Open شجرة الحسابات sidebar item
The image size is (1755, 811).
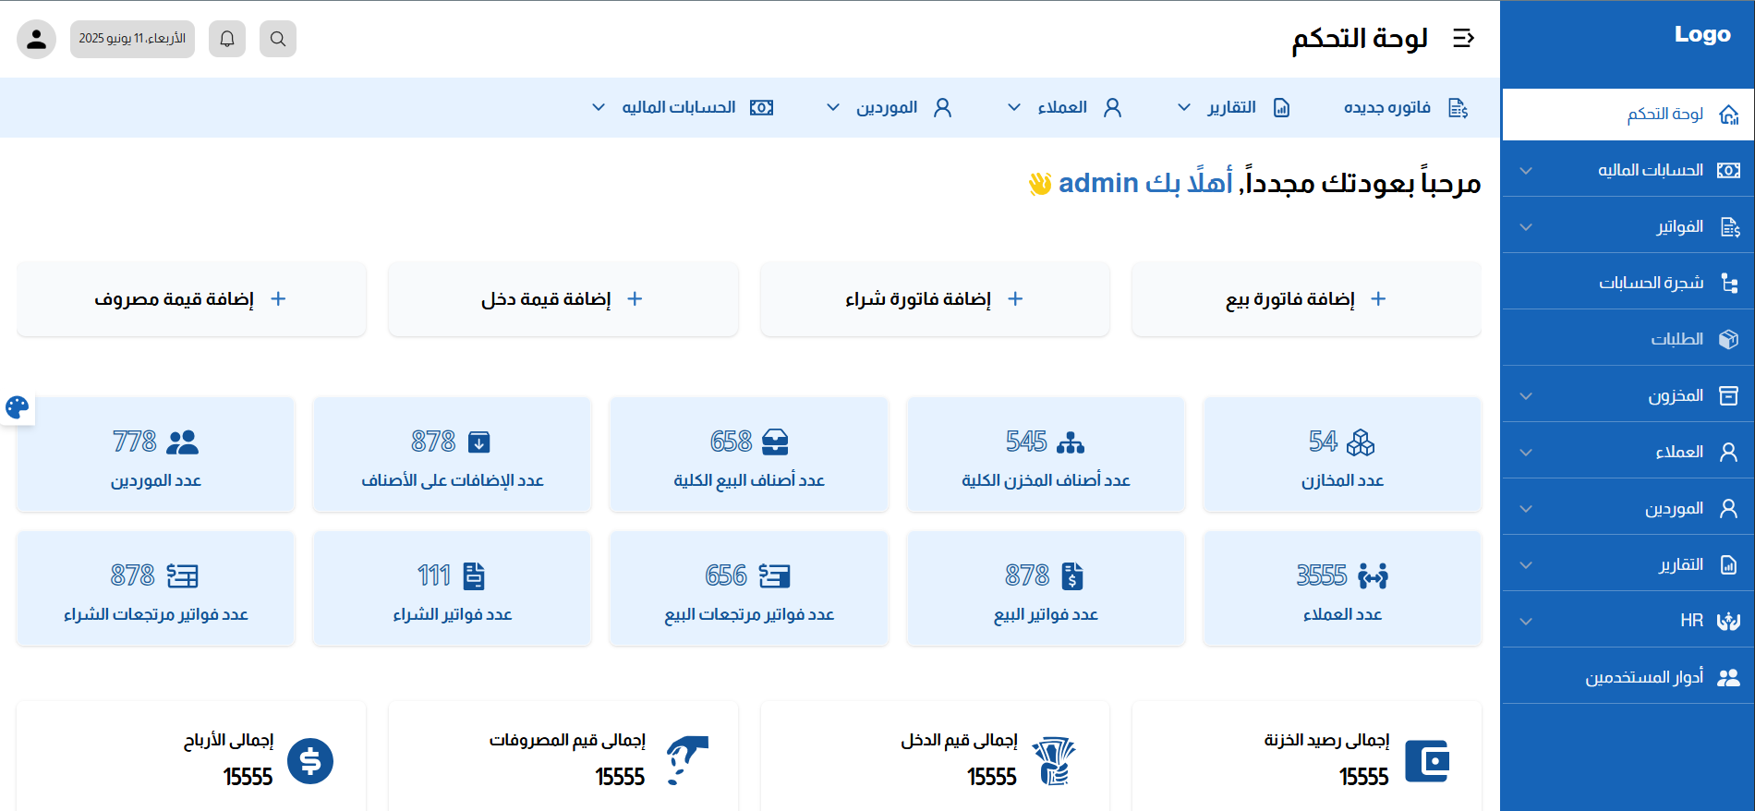[1628, 284]
